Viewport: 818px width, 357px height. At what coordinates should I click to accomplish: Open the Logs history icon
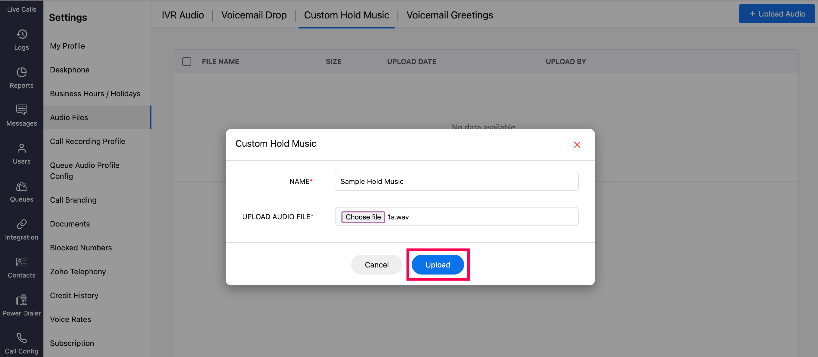click(22, 34)
